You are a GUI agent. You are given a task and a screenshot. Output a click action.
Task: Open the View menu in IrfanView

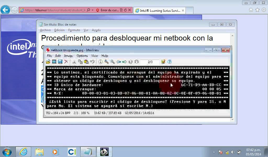(x=94, y=56)
